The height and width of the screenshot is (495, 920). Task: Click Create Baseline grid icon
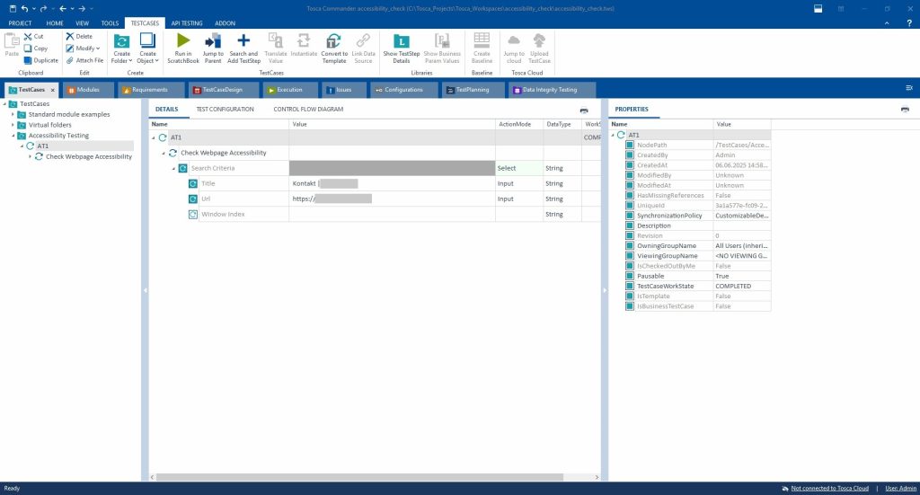pos(482,40)
